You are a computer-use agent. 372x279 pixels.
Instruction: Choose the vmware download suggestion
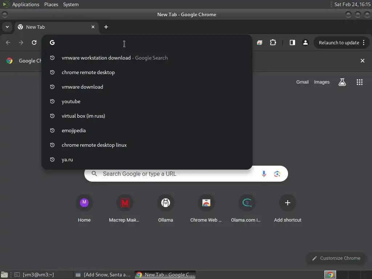point(147,87)
